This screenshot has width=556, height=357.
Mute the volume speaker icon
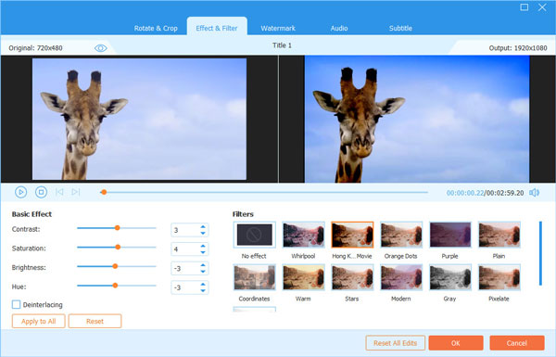pyautogui.click(x=534, y=193)
